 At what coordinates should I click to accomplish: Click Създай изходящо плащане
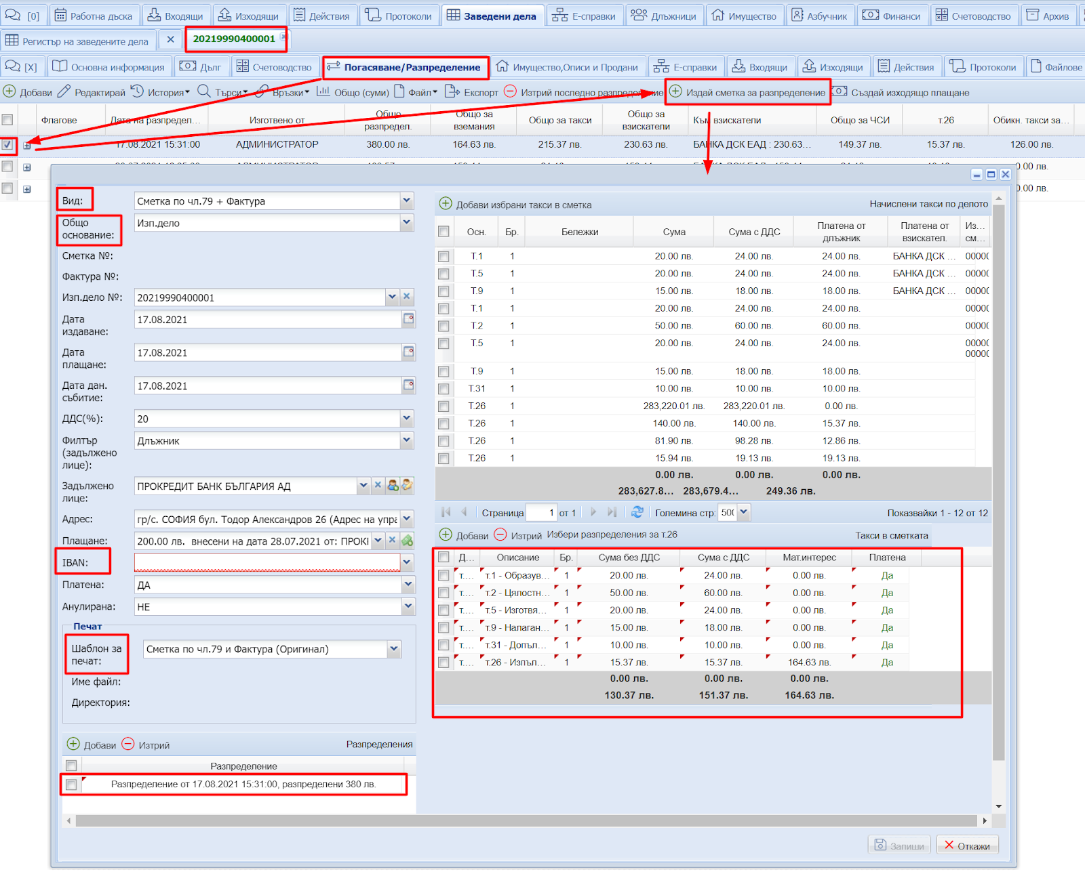901,92
